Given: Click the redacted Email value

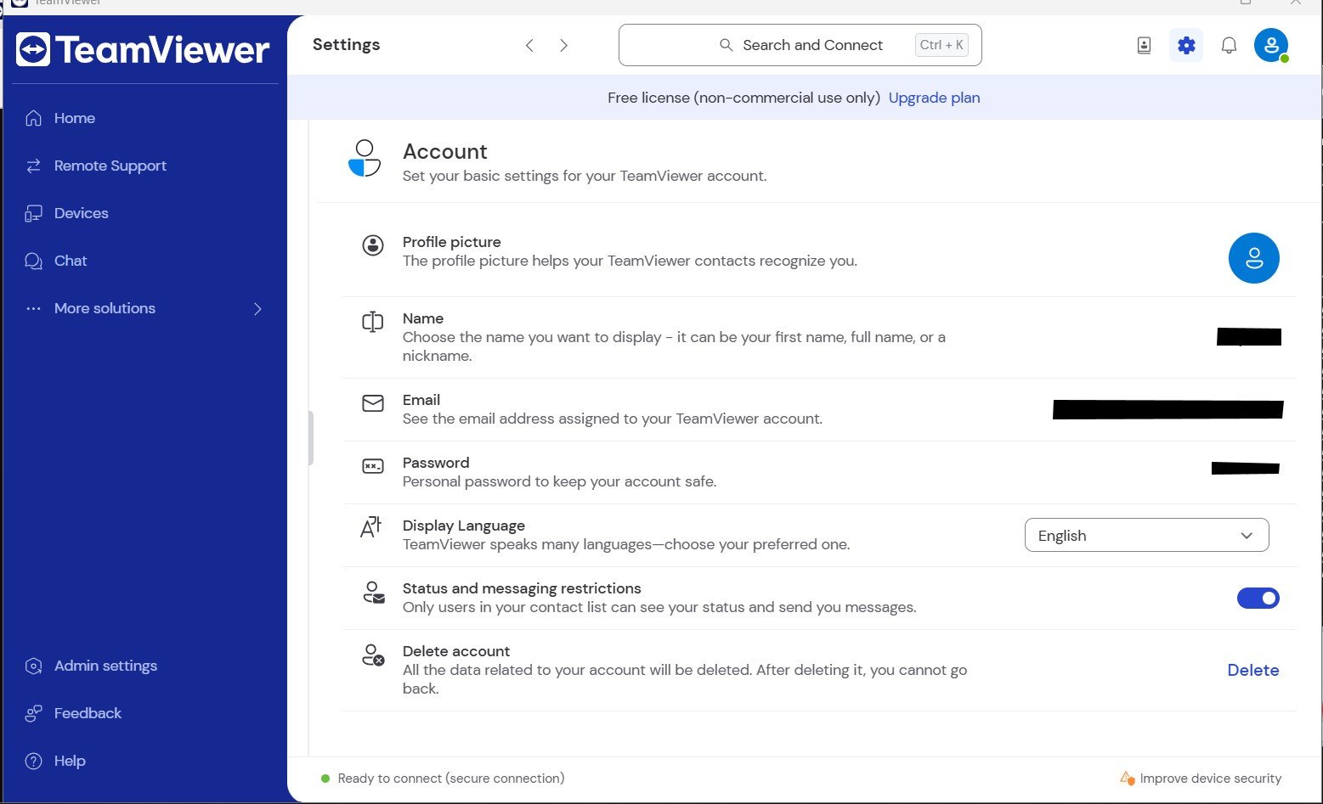Looking at the screenshot, I should click(1168, 409).
